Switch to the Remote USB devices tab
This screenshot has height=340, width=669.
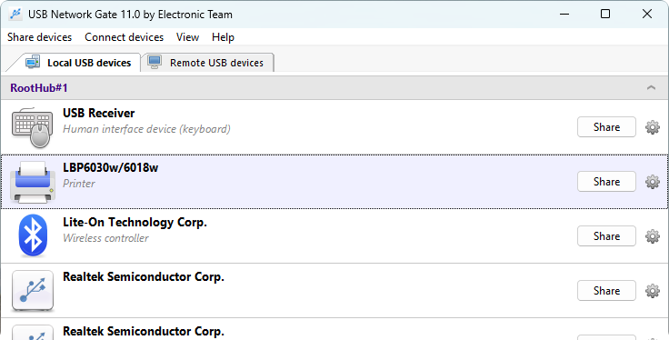coord(208,63)
